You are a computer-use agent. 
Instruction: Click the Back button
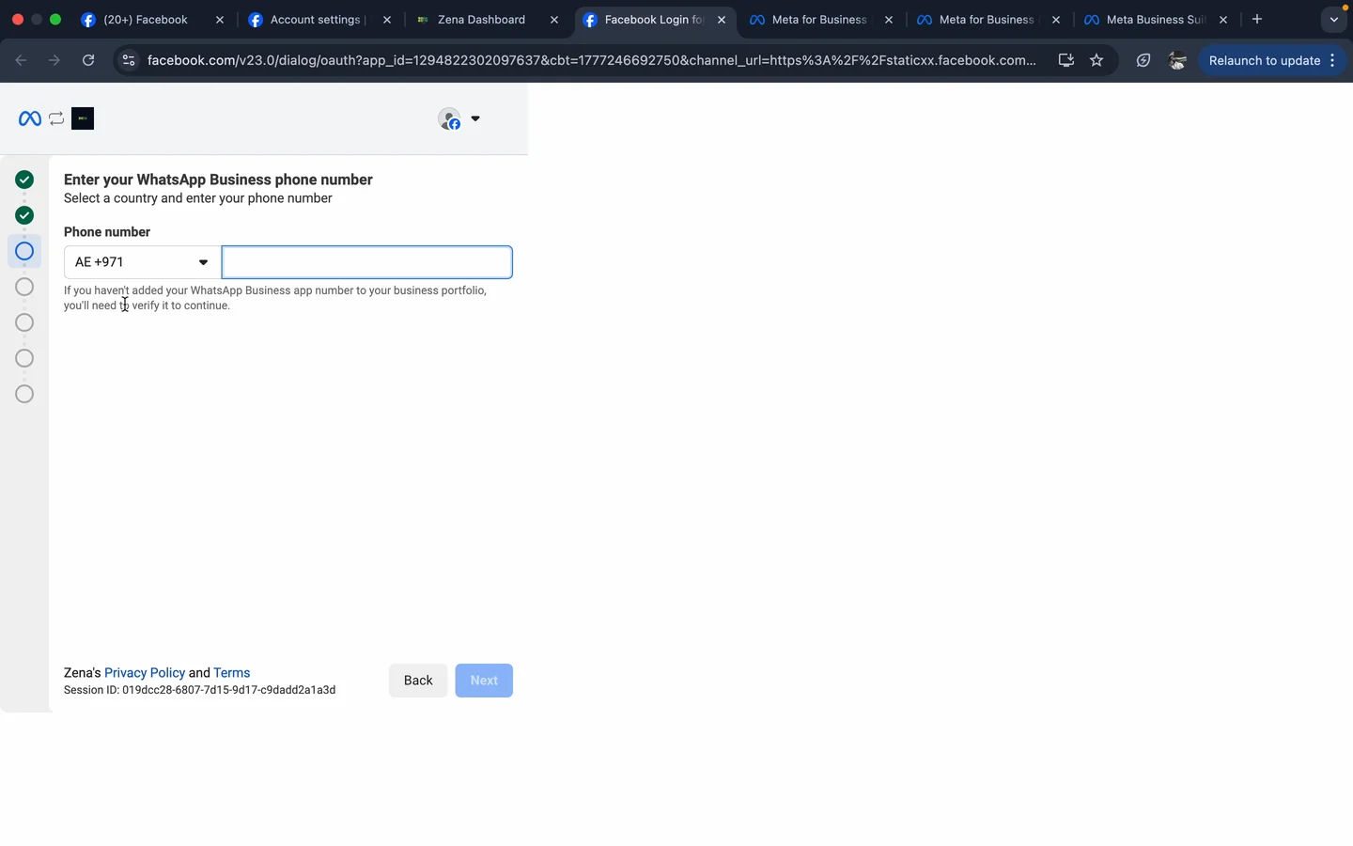pos(418,681)
